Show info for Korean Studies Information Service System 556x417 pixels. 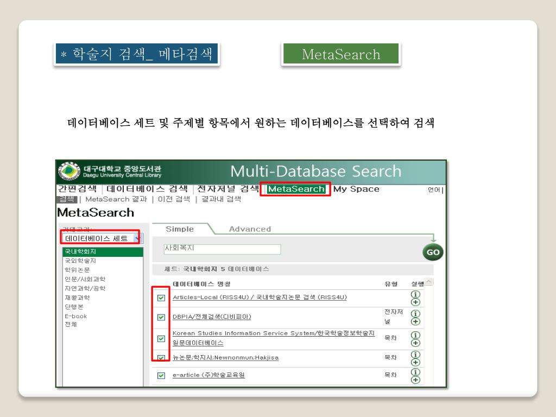[415, 335]
